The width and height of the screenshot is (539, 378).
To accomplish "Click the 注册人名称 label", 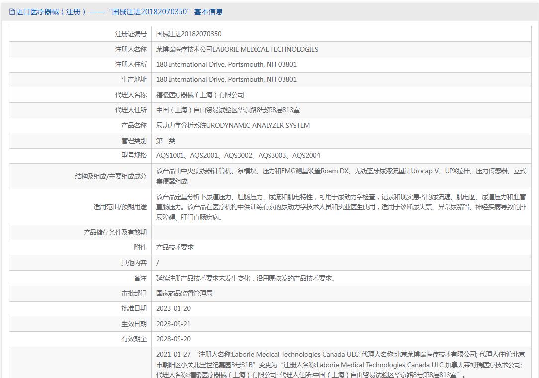I will point(131,49).
